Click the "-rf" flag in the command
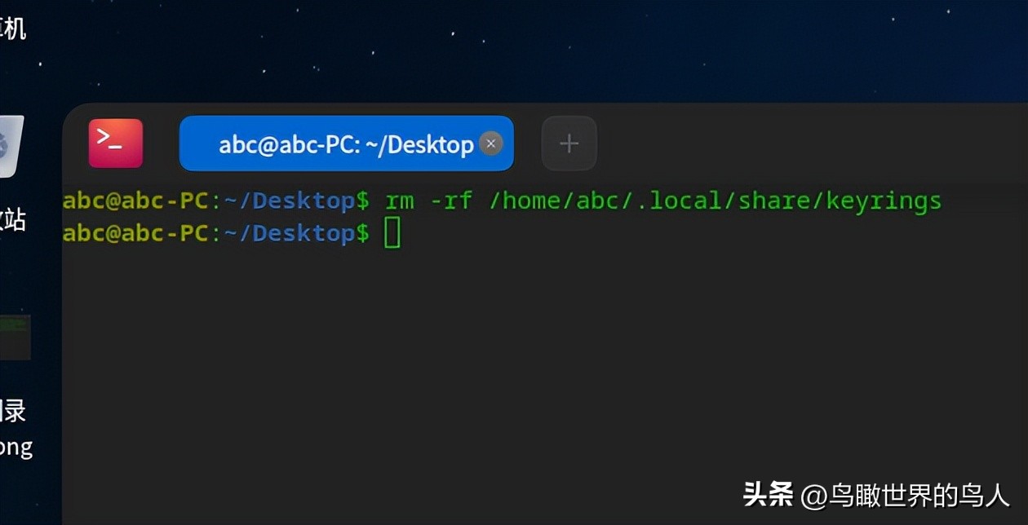This screenshot has width=1028, height=525. [451, 201]
